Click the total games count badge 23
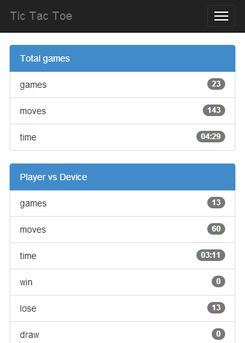Viewport: 245px width, 343px height. tap(216, 84)
